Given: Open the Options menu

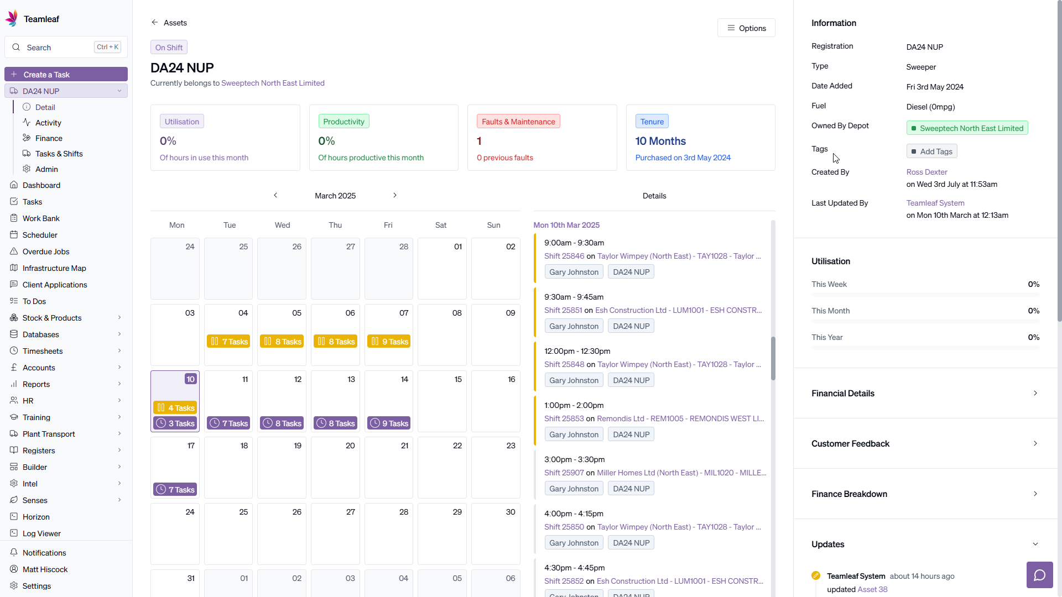Looking at the screenshot, I should (x=746, y=28).
